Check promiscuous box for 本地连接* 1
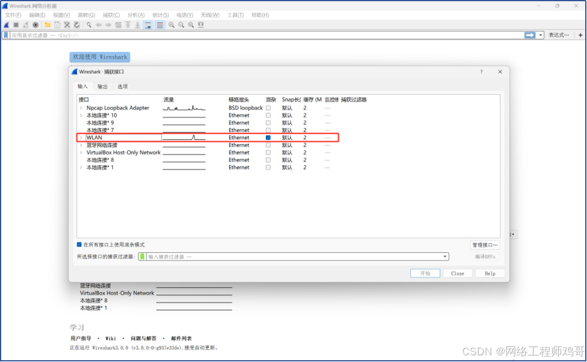 click(268, 168)
